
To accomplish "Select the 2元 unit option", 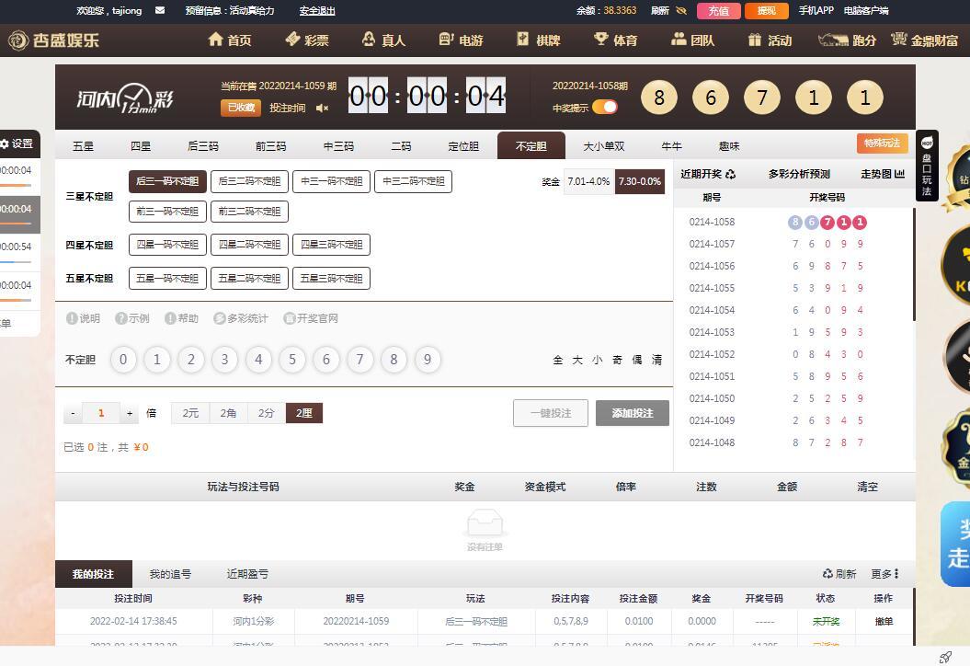I will (190, 414).
